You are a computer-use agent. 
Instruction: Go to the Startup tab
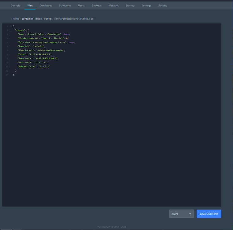(130, 6)
